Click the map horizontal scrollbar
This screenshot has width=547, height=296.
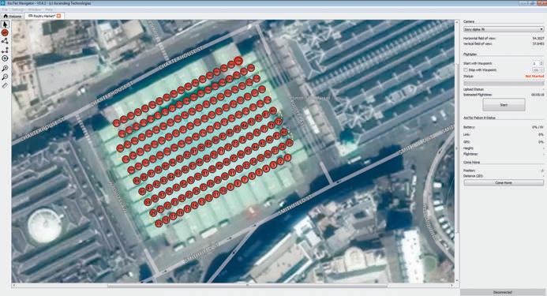234,286
